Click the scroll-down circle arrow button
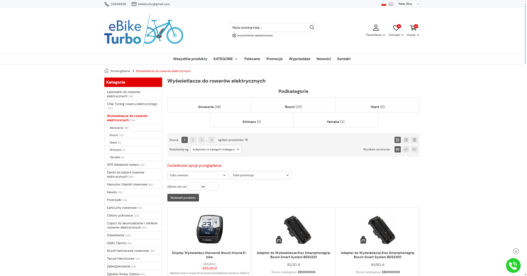This screenshot has height=276, width=527. pos(516,251)
